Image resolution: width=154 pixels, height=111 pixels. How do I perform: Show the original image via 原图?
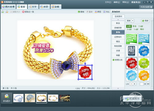click(x=98, y=12)
